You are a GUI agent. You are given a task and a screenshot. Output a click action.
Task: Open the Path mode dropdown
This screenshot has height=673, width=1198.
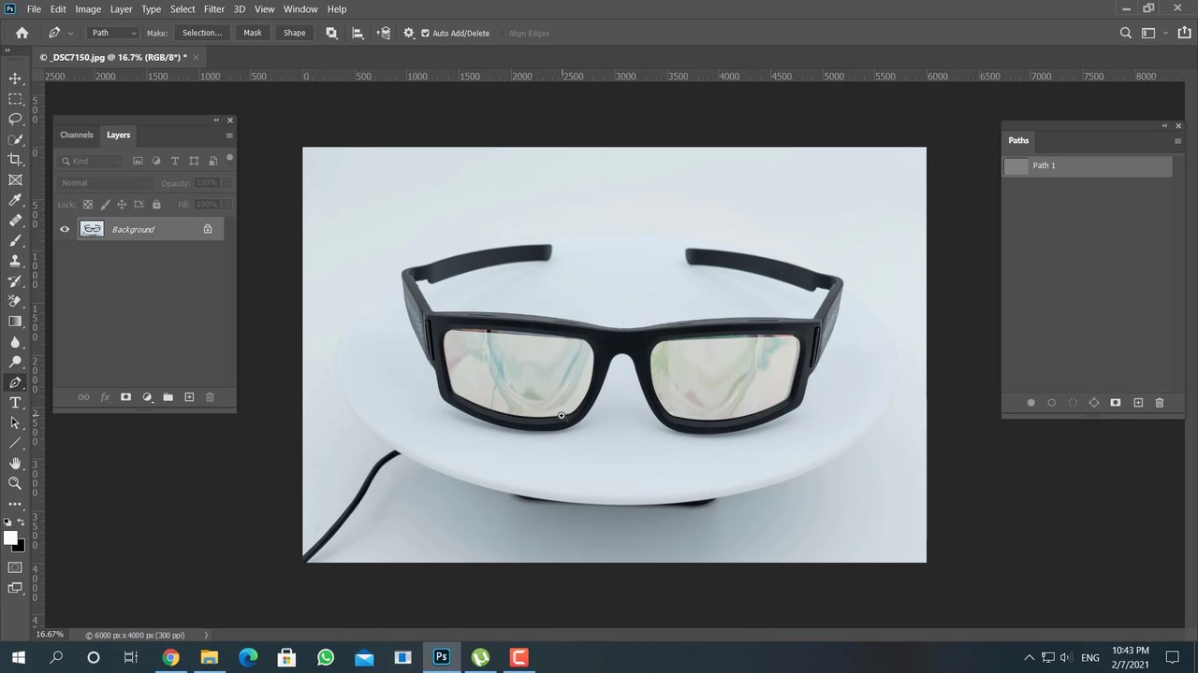tap(113, 33)
